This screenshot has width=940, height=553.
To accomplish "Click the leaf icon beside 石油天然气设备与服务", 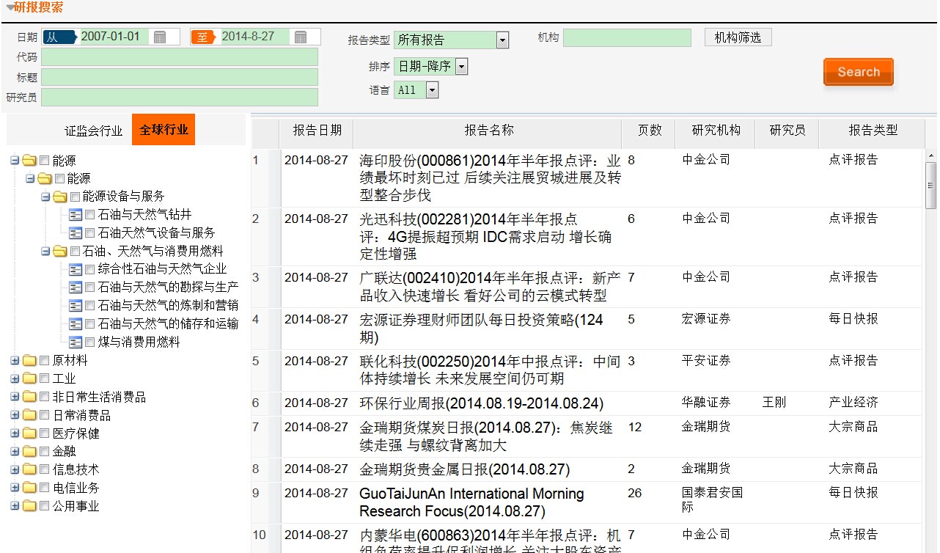I will (76, 232).
